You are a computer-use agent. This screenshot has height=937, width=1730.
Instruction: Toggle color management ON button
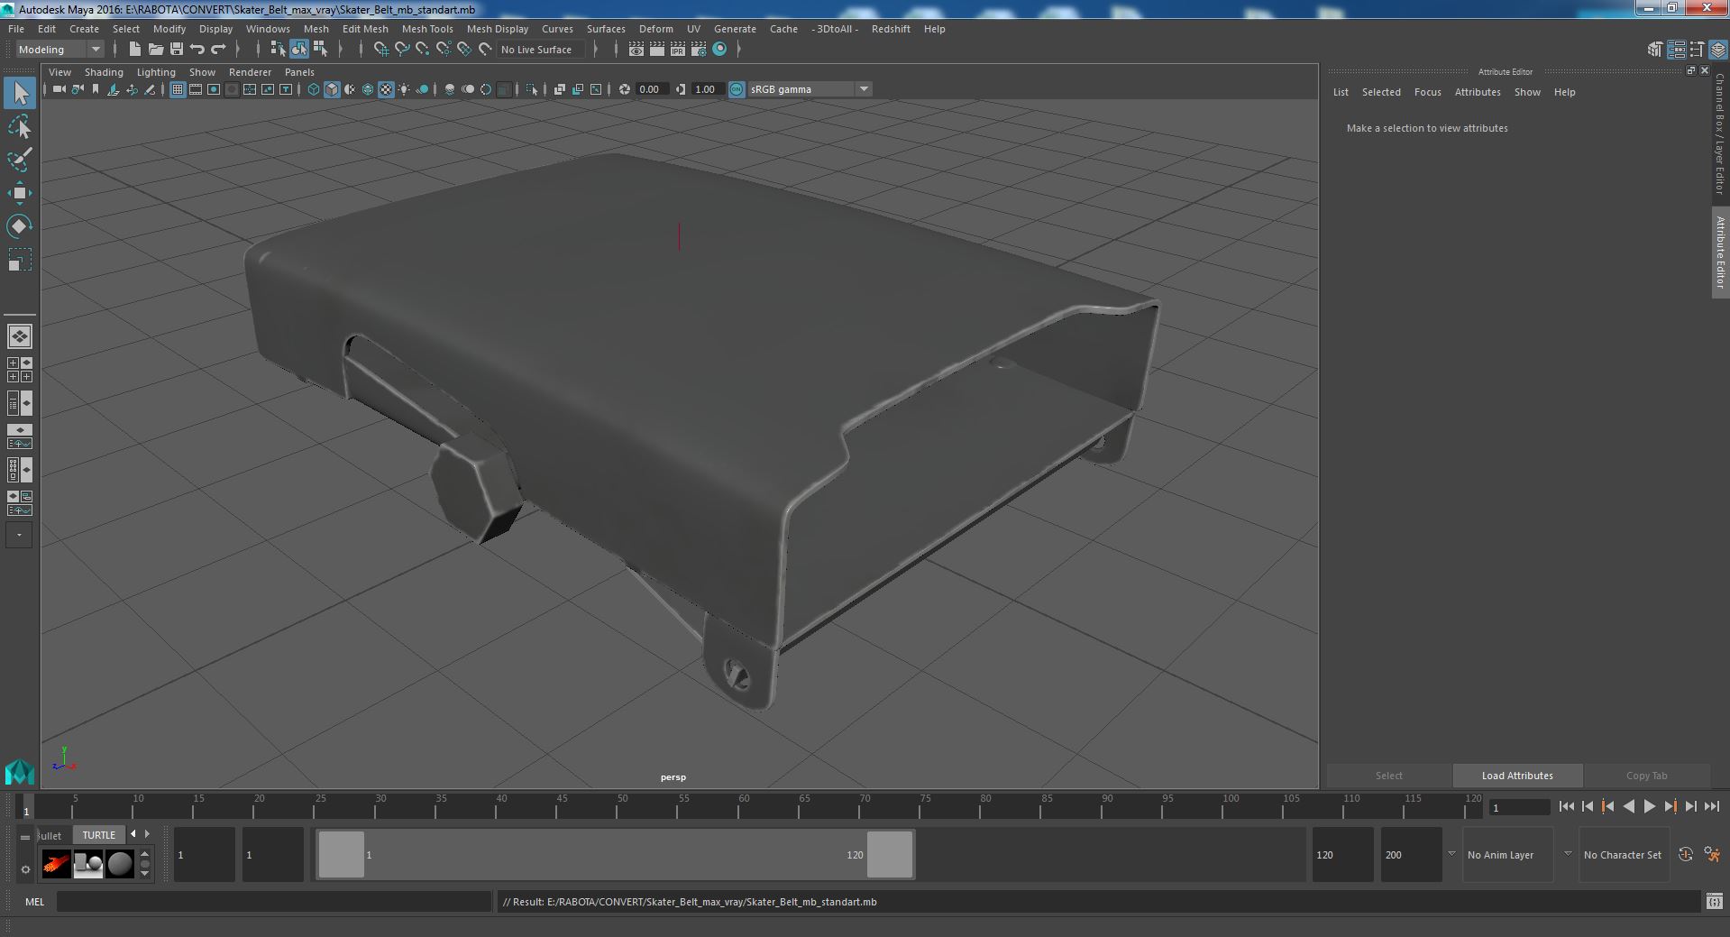coord(737,89)
